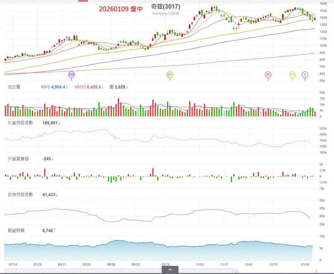The image size is (334, 274).
Task: Expand the bottom panel with the chevron-up button
Action: 170,269
